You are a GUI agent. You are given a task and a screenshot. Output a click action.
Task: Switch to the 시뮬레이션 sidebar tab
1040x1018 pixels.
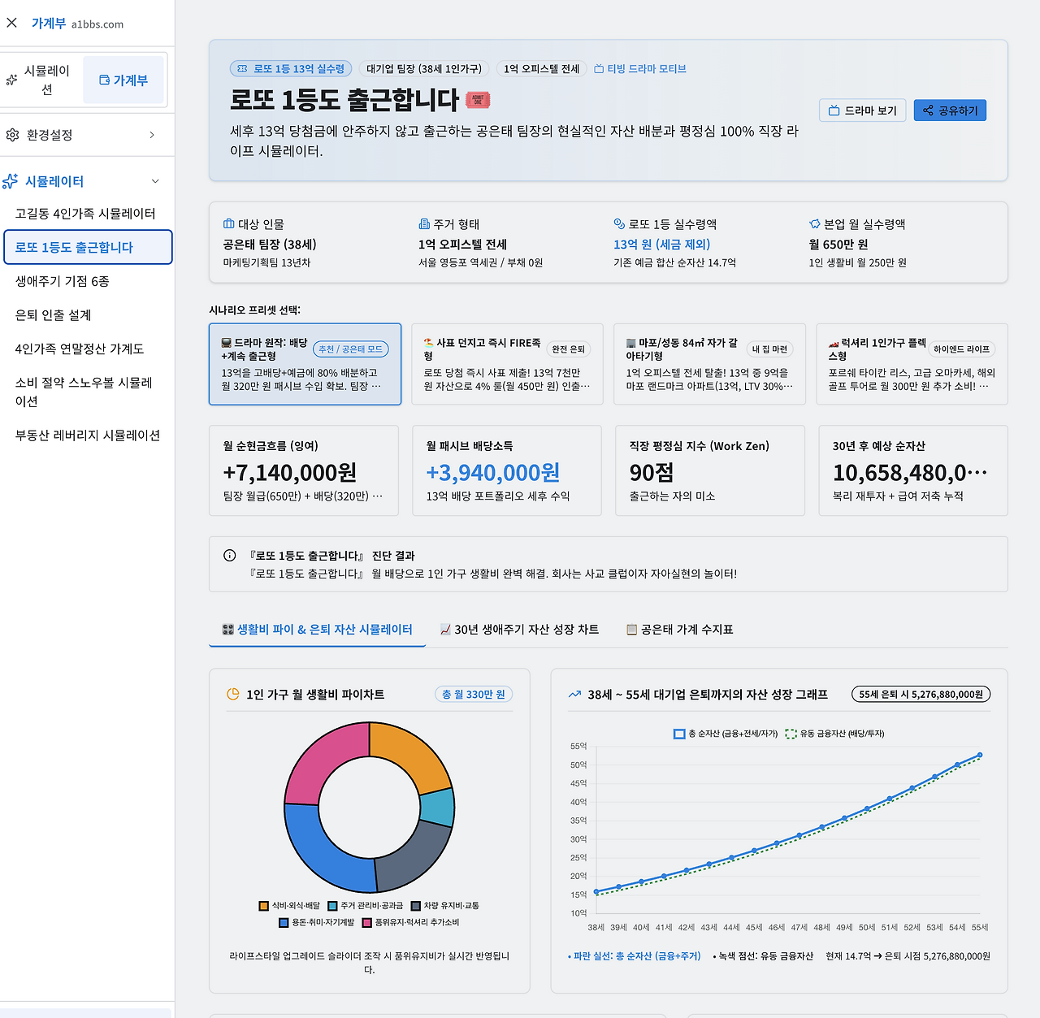[x=41, y=80]
